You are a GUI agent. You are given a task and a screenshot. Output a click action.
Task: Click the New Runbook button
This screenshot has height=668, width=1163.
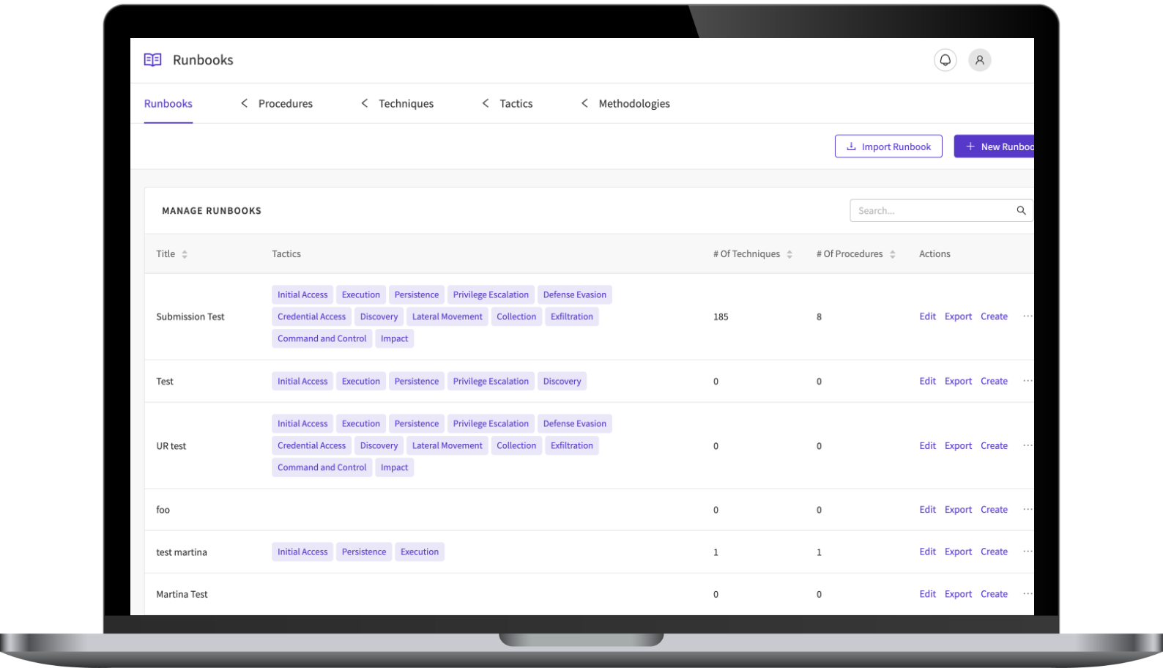click(996, 146)
